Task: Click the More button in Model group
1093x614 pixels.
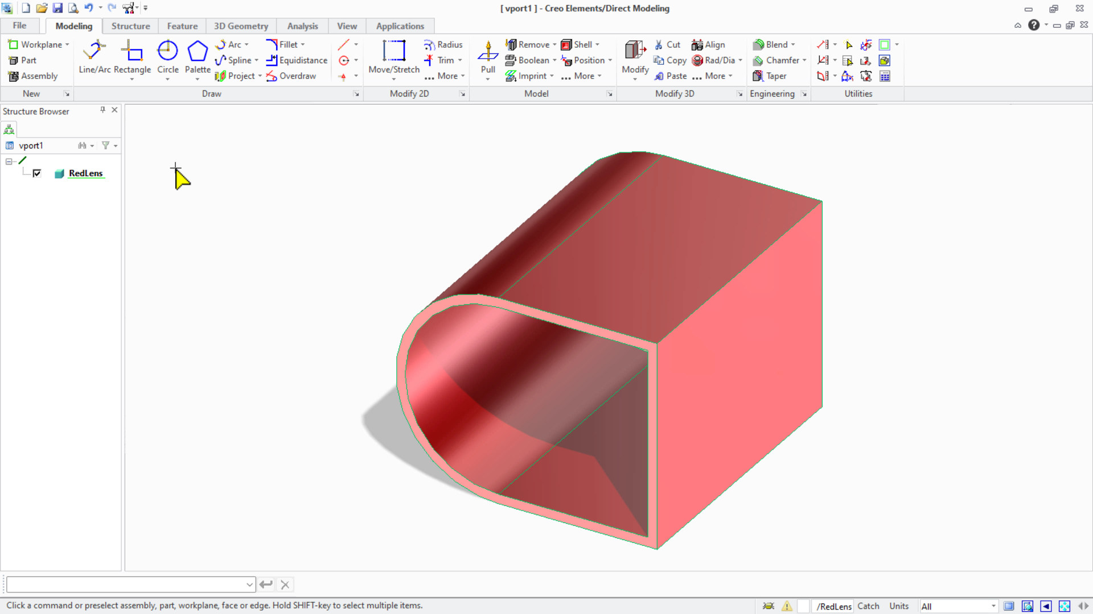Action: 581,76
